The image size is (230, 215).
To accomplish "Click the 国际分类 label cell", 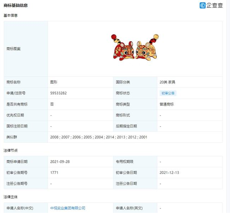I will point(135,82).
